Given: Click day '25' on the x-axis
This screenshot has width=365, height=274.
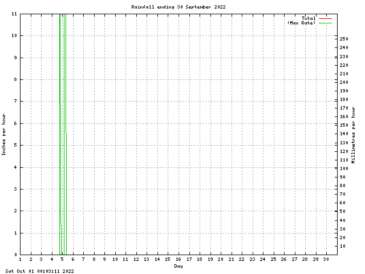Looking at the screenshot, I should (273, 259).
